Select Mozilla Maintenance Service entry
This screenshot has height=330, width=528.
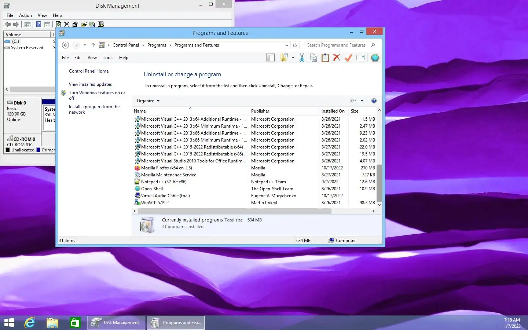[254, 175]
